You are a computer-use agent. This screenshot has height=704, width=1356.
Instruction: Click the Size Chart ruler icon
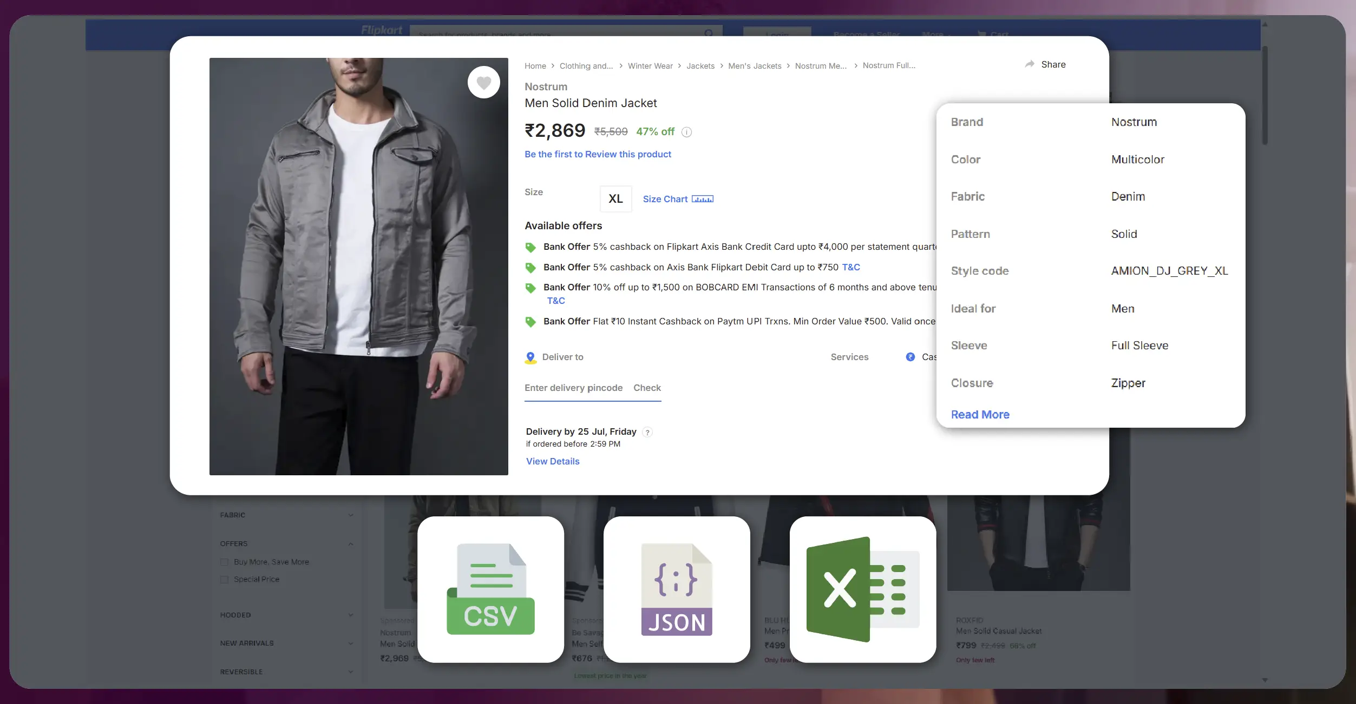point(703,199)
